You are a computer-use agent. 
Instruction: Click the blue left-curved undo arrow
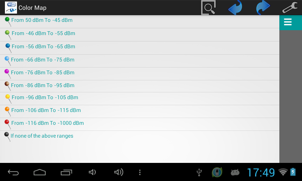(x=235, y=8)
